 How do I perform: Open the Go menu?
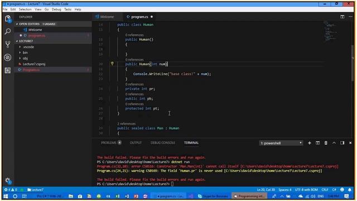coord(47,9)
